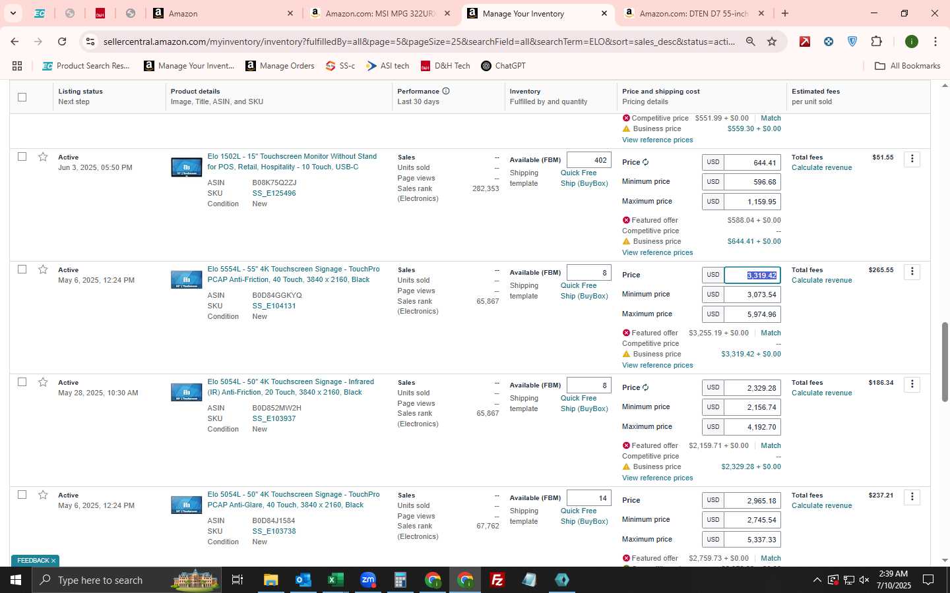Screen dimensions: 950x593
Task: Open Zoom from the taskbar
Action: pos(367,580)
